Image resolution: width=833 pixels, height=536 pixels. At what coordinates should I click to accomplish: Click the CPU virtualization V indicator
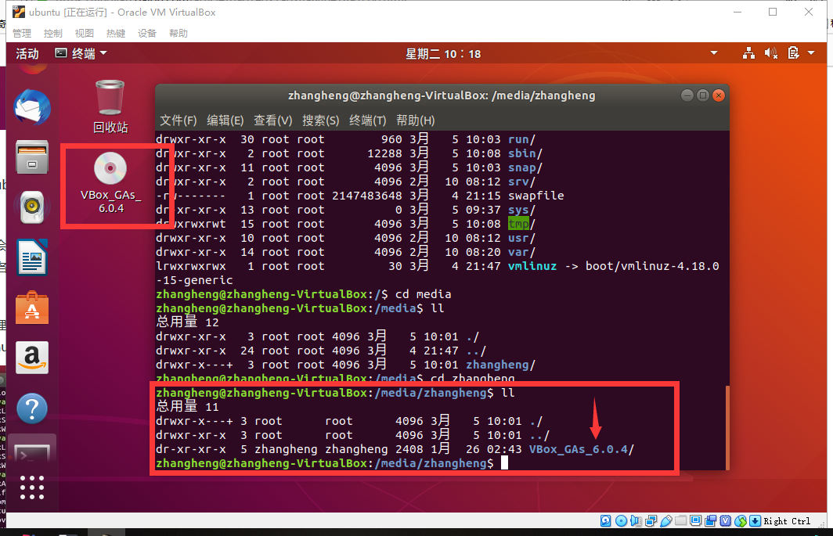pos(725,521)
